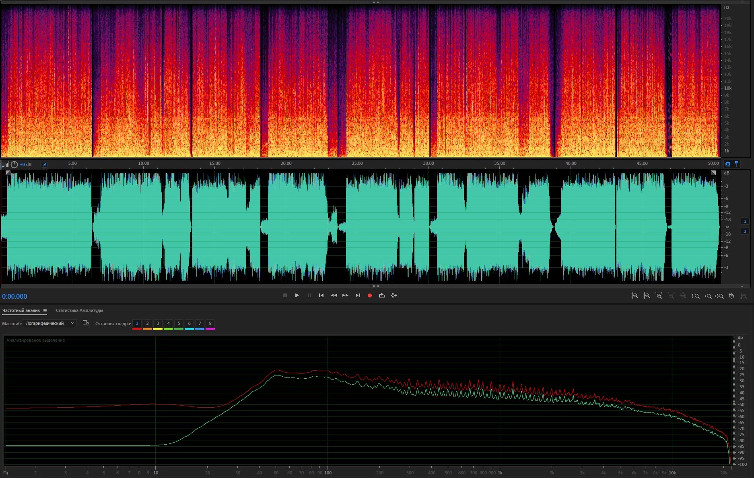Toggle channel 2 enable button
The height and width of the screenshot is (478, 754).
[745, 231]
